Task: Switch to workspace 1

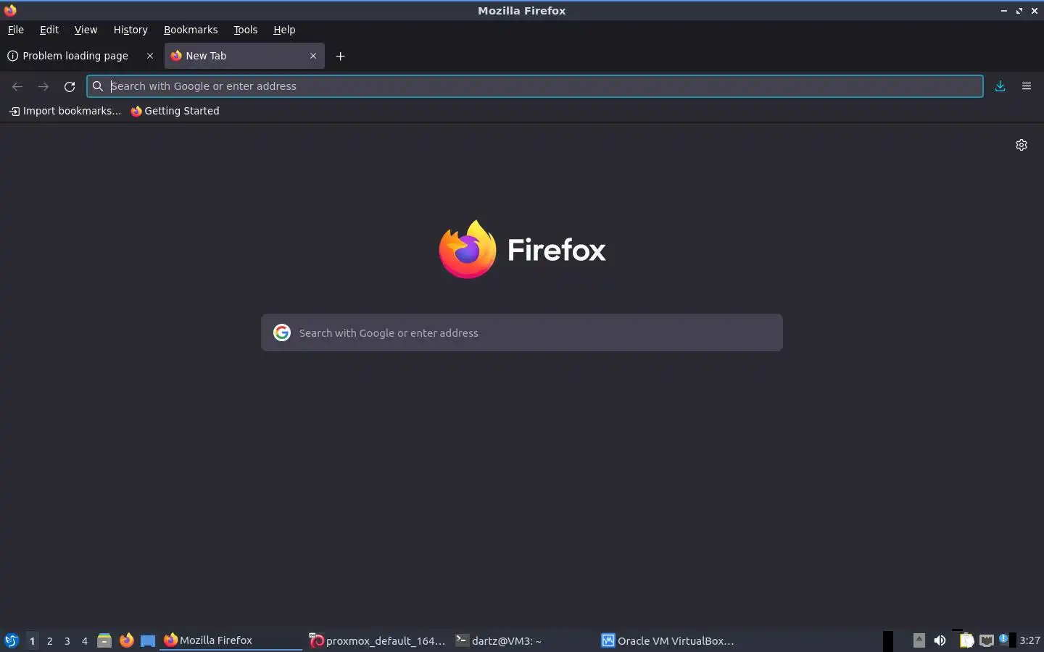Action: coord(32,640)
